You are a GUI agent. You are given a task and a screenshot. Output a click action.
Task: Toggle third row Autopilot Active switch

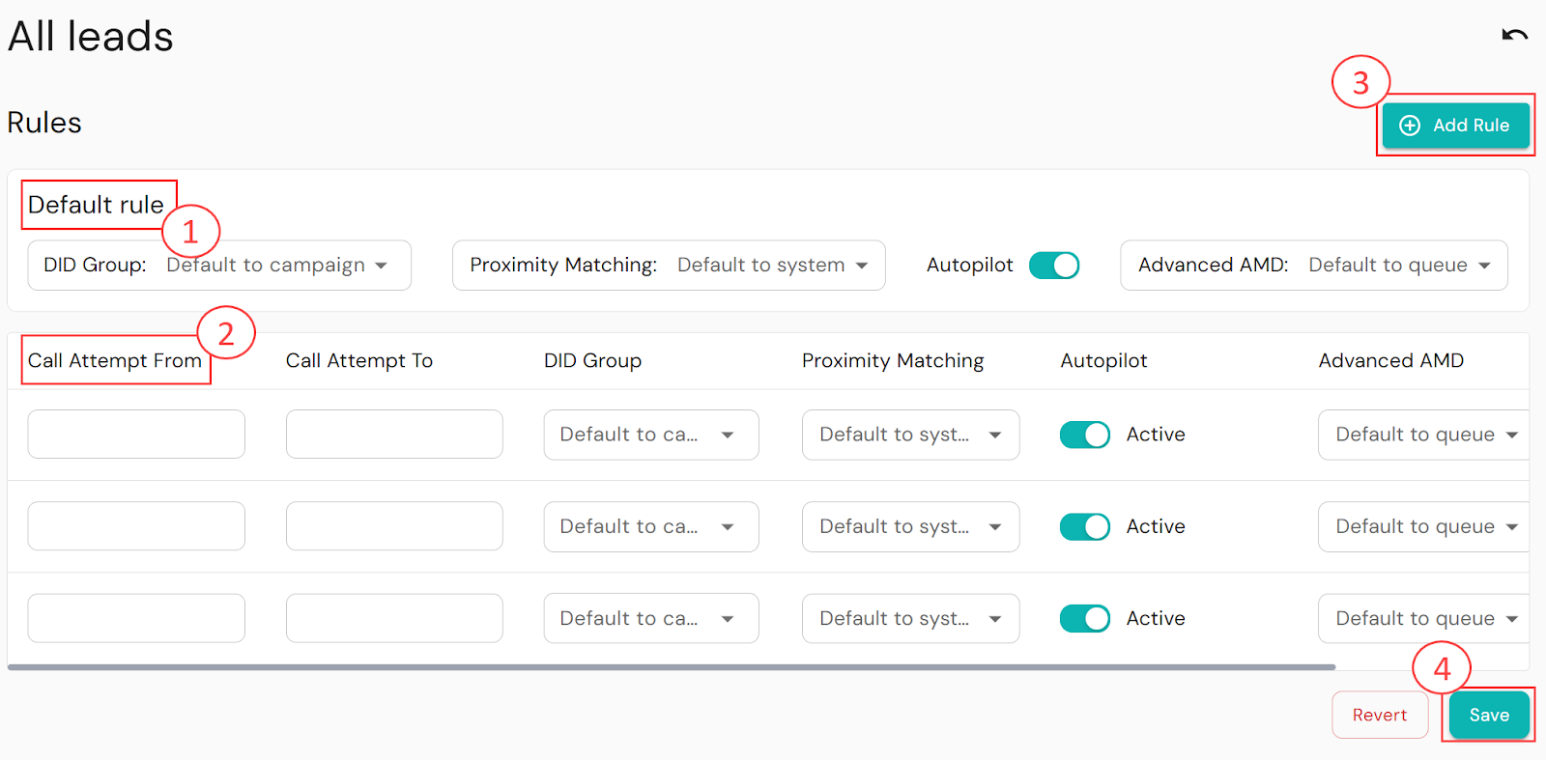1085,618
